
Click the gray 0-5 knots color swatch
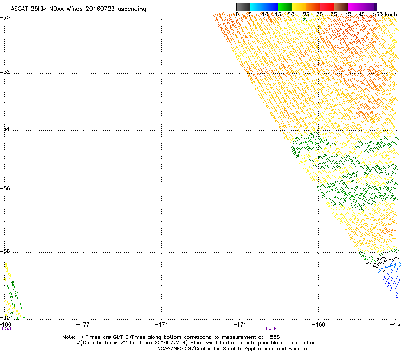[x=243, y=6]
